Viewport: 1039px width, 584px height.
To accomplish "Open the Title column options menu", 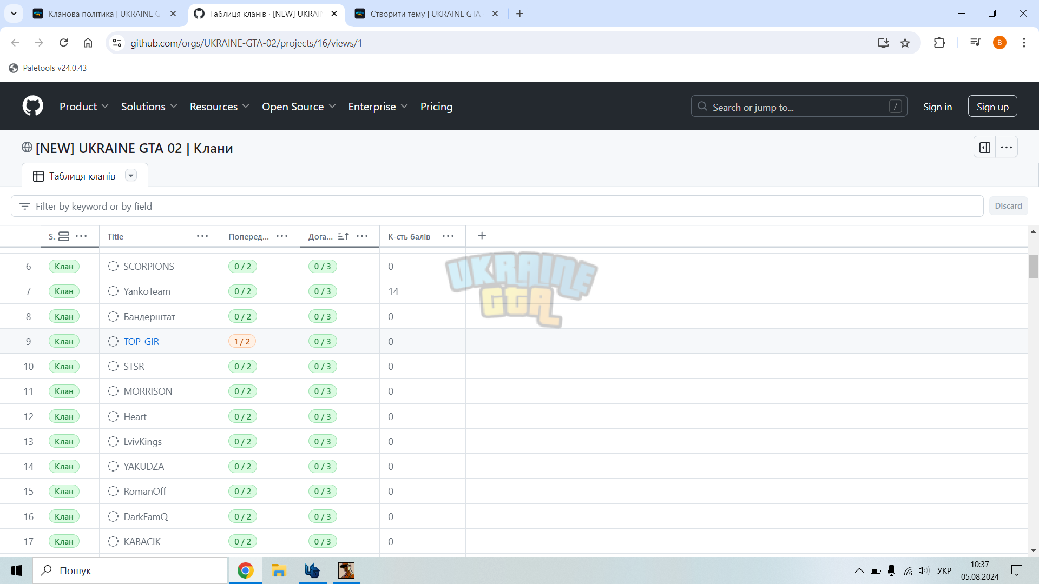I will coord(202,236).
